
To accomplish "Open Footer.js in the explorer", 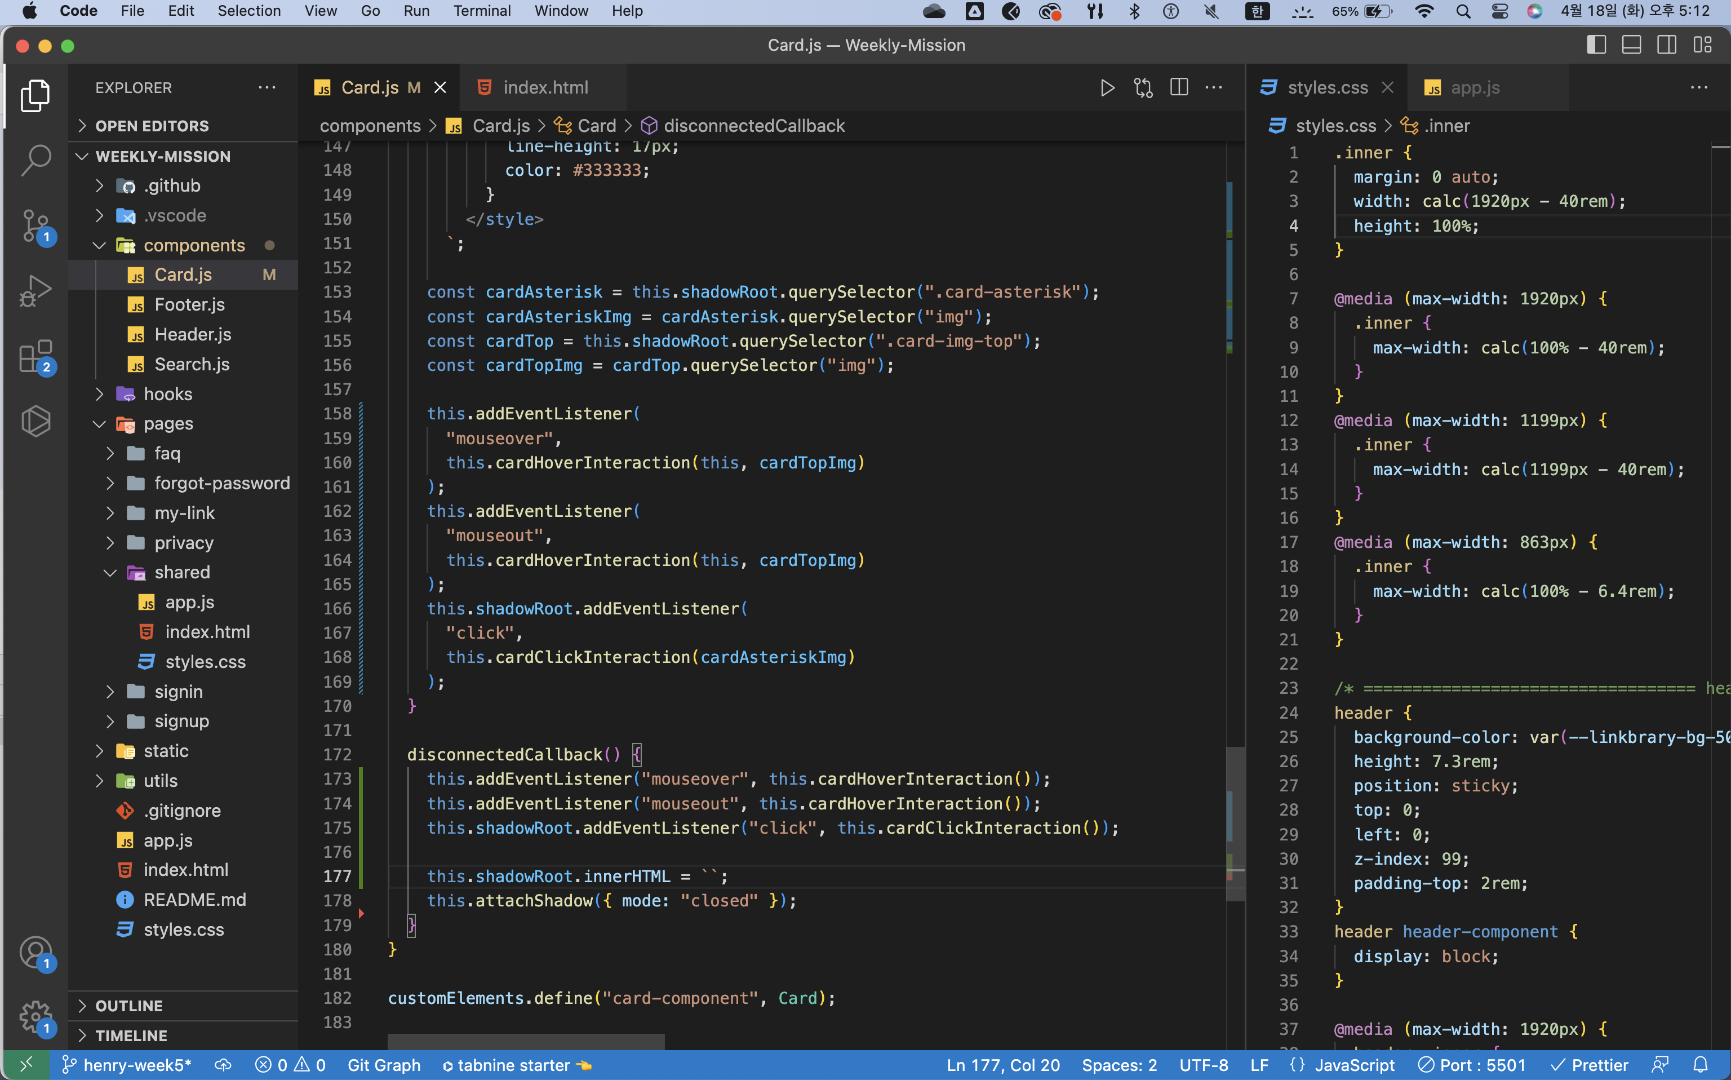I will point(189,305).
